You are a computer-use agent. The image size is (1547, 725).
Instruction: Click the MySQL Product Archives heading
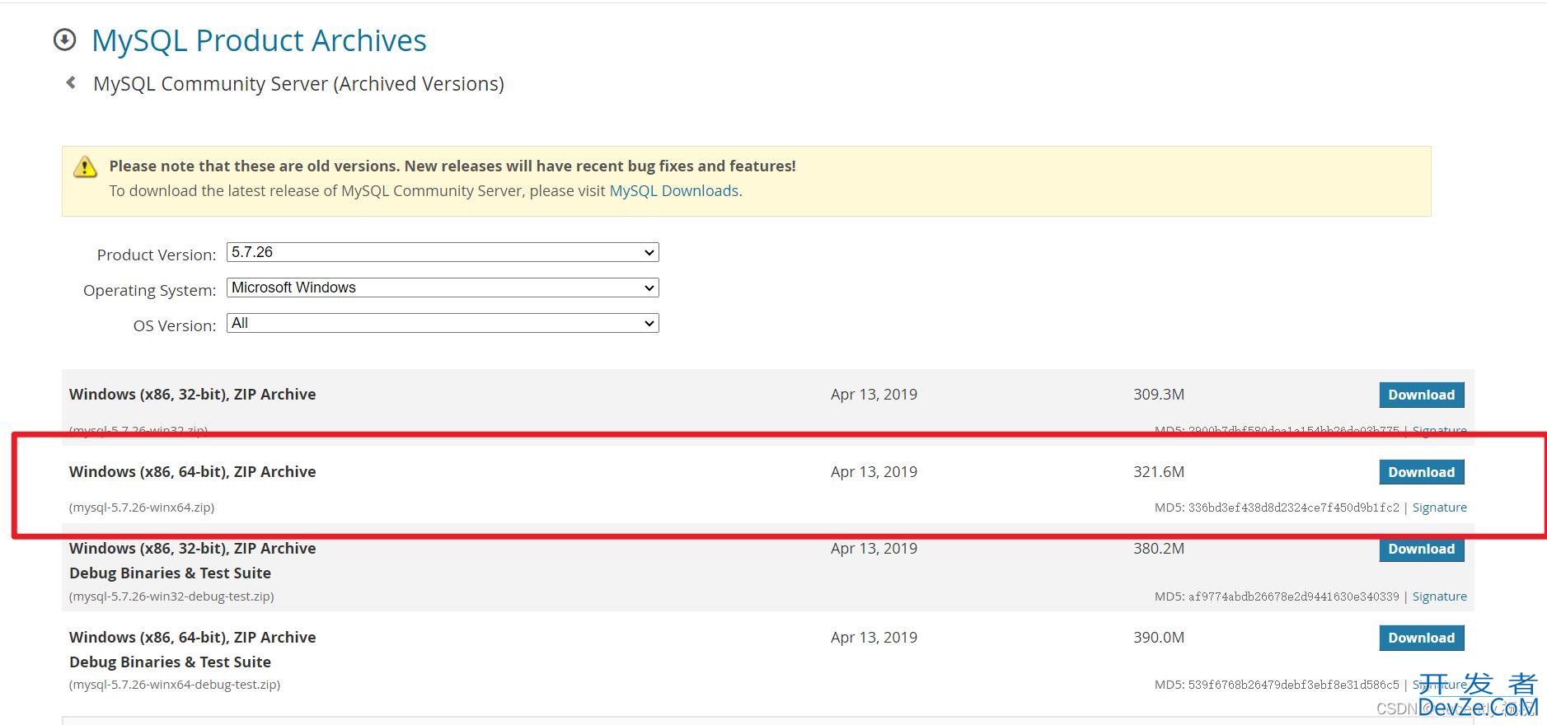[259, 40]
